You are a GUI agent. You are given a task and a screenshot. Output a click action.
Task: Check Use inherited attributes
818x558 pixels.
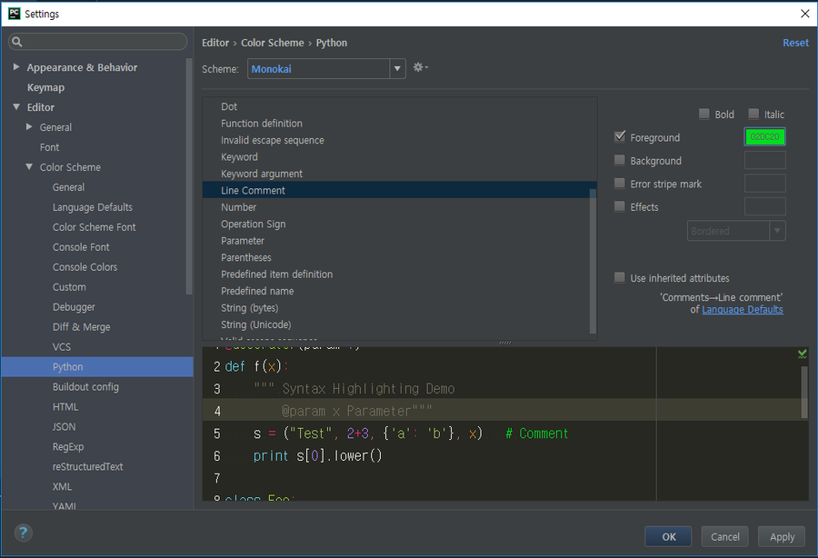(619, 277)
